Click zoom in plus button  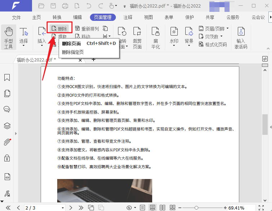(225, 208)
